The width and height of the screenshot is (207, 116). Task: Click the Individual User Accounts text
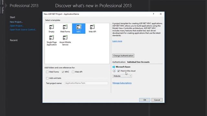(138, 62)
